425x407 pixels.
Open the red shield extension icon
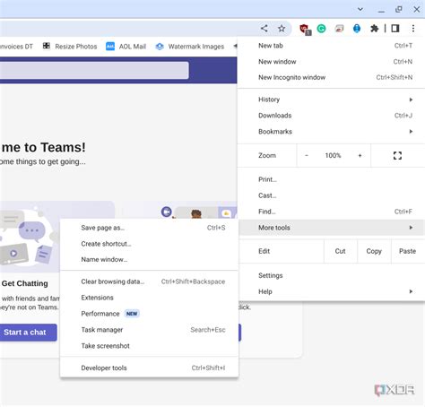tap(305, 29)
